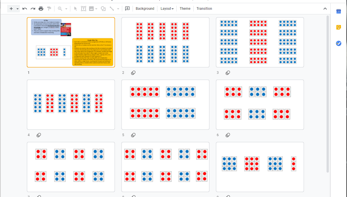This screenshot has width=347, height=197.
Task: Select slide 9 thumbnail
Action: click(260, 167)
